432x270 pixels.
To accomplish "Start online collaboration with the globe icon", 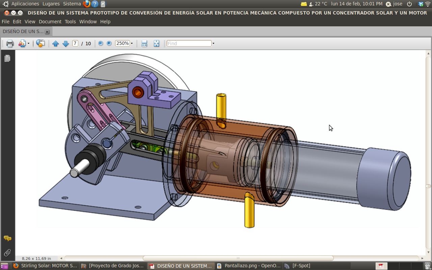I will (40, 43).
